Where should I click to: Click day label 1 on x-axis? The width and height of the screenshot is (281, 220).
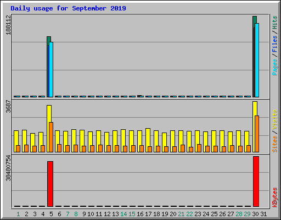click(x=18, y=214)
